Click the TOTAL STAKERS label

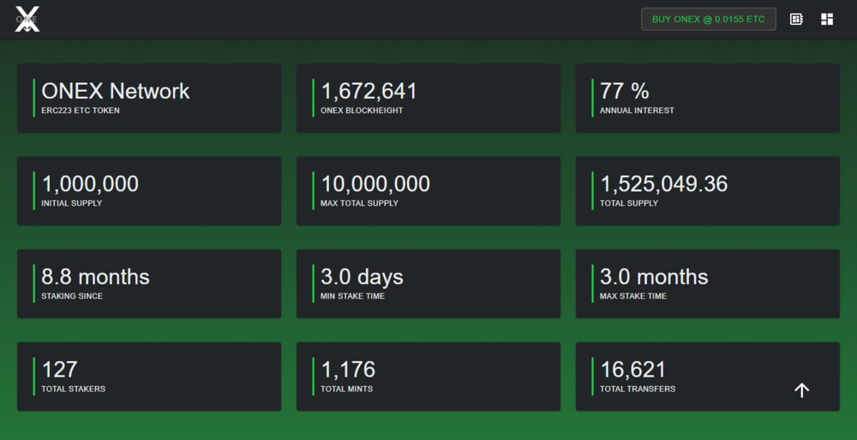pos(73,389)
